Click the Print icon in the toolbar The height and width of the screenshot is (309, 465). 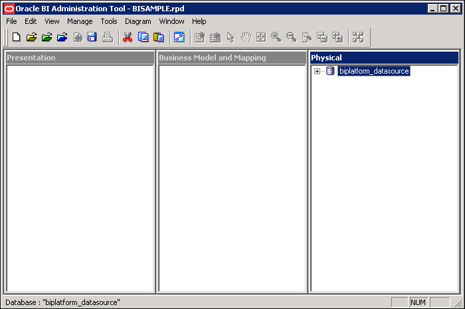click(108, 37)
